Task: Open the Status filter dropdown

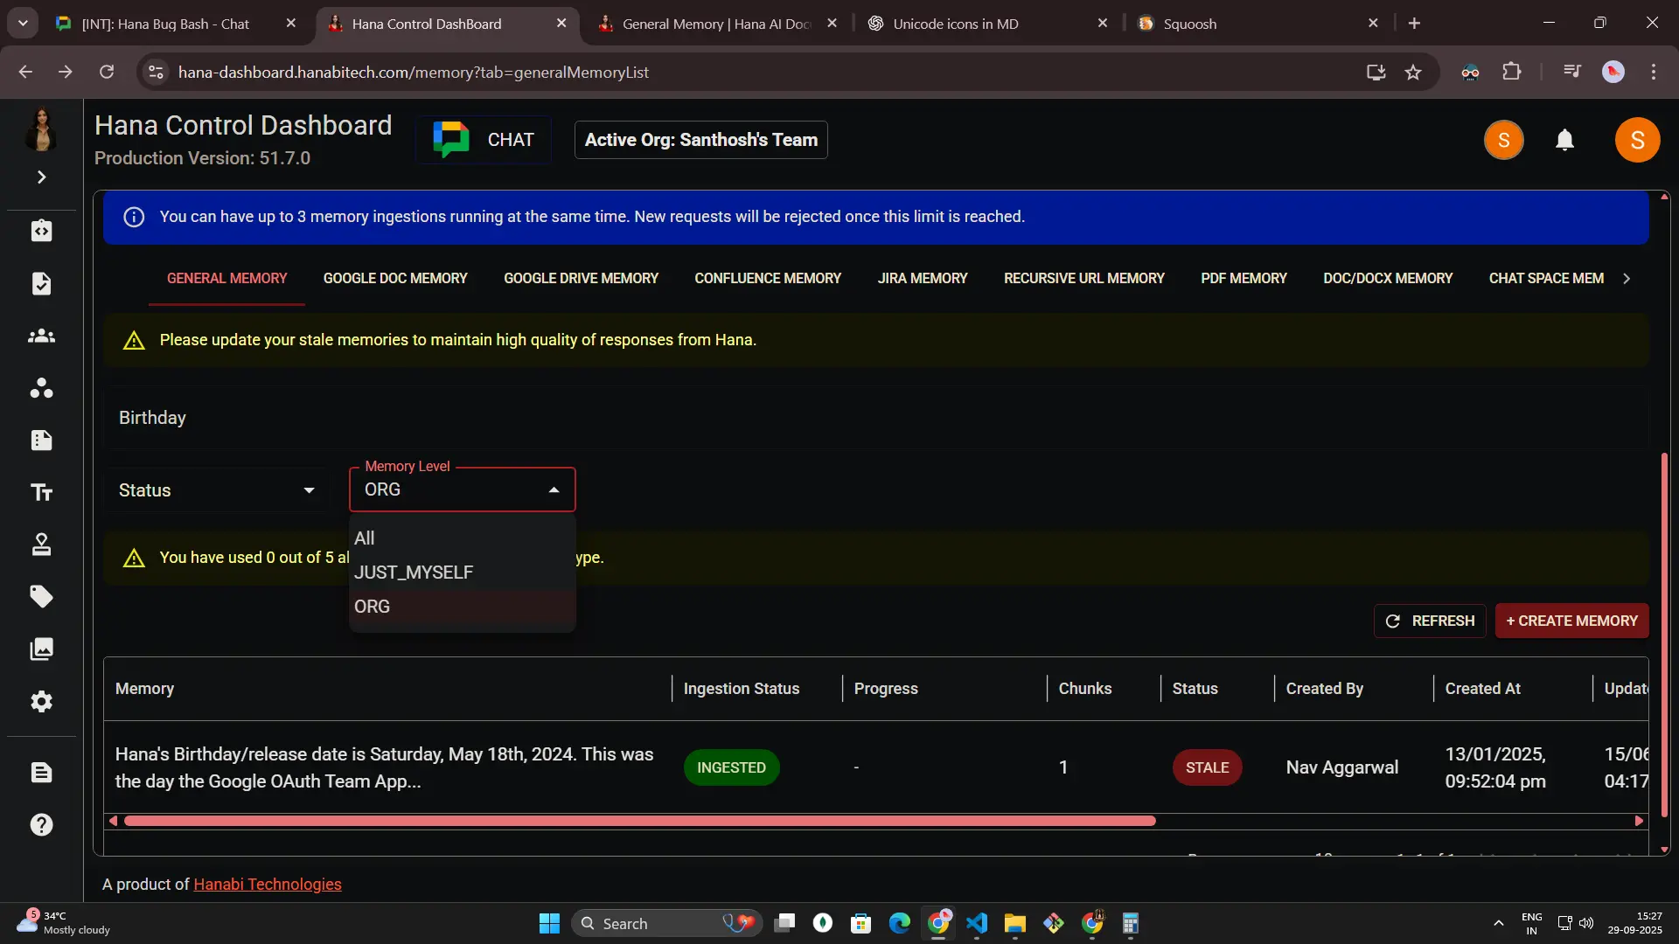Action: click(217, 490)
